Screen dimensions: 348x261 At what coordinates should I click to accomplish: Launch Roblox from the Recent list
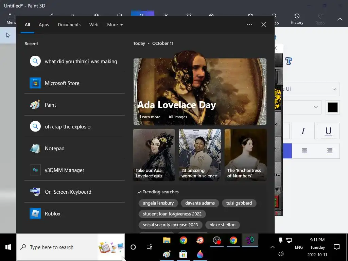tap(74, 213)
